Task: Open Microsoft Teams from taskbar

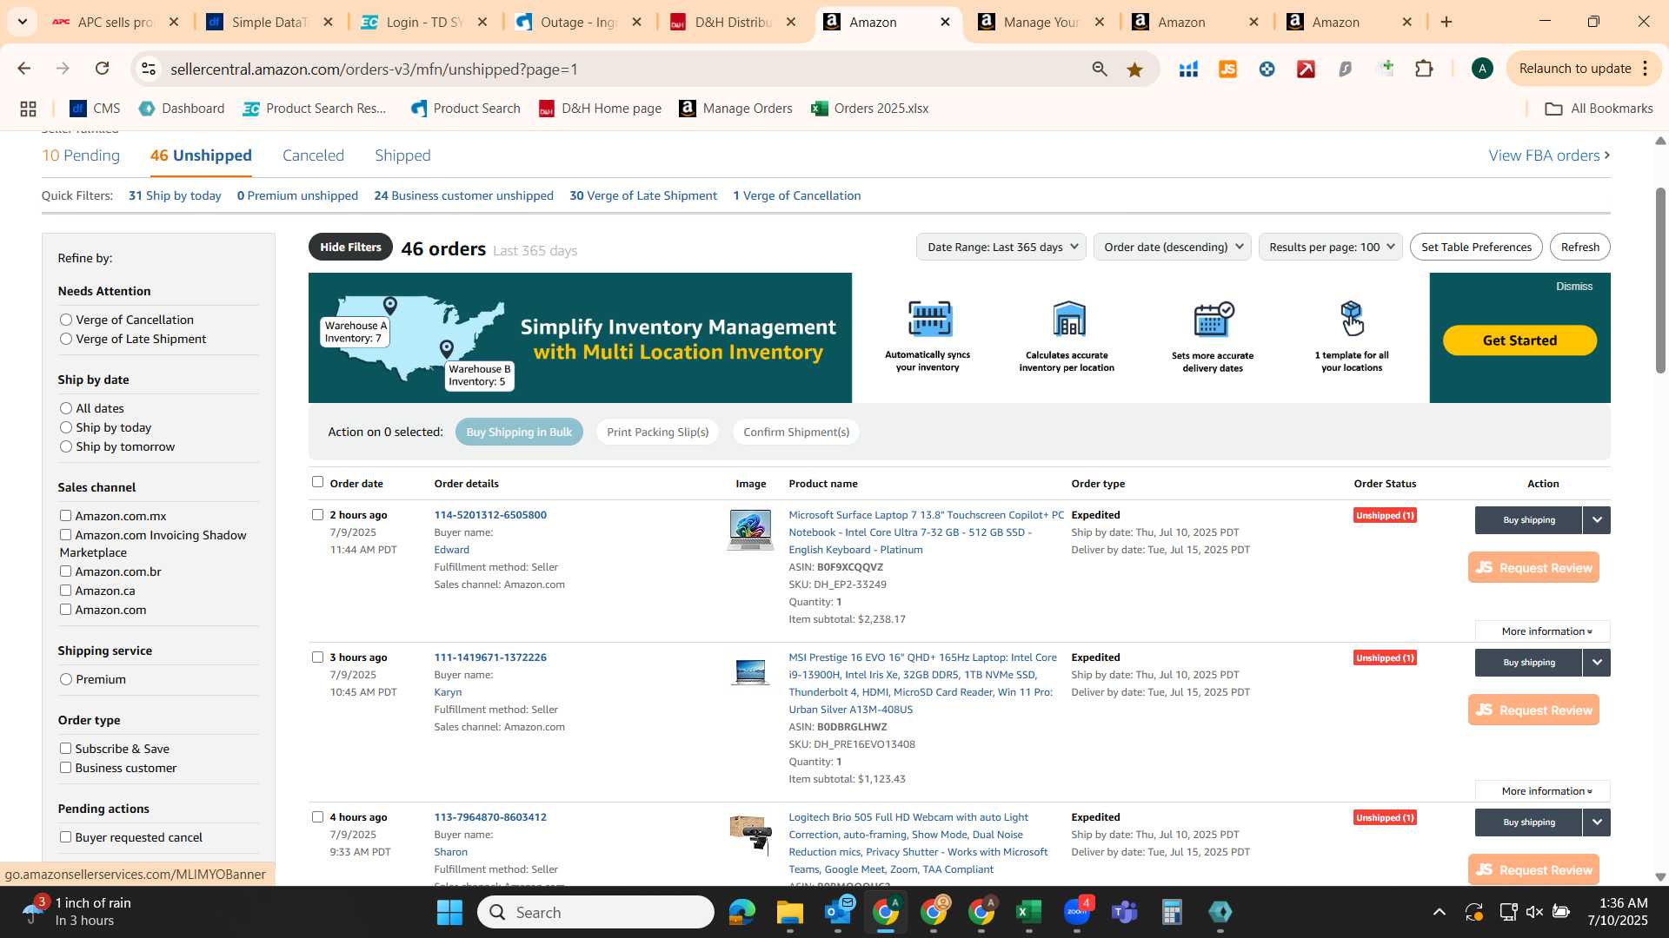Action: (x=1124, y=912)
